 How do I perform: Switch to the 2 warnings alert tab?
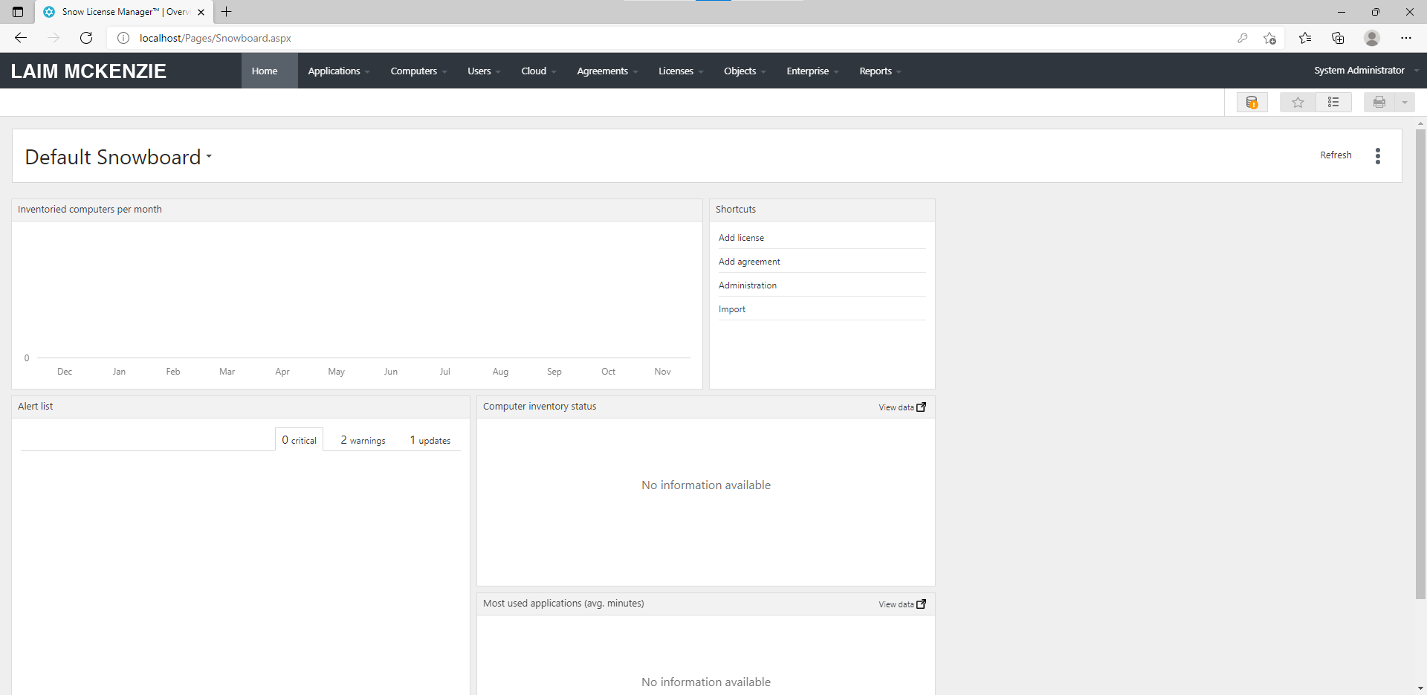coord(363,440)
